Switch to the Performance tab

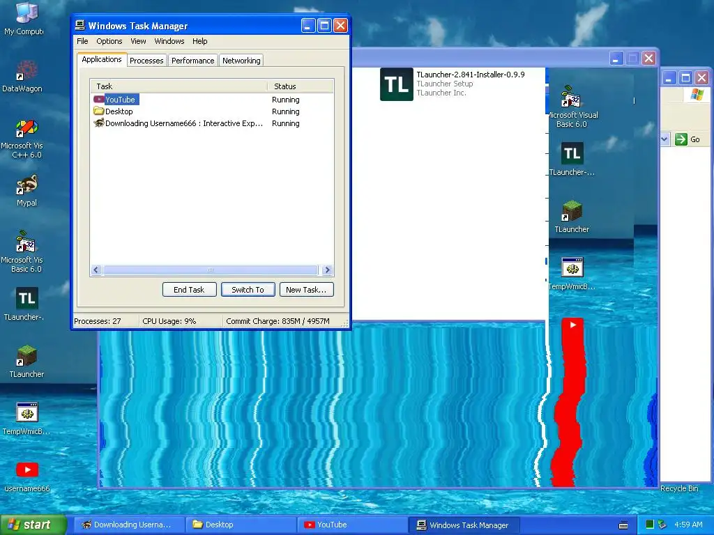(x=192, y=61)
